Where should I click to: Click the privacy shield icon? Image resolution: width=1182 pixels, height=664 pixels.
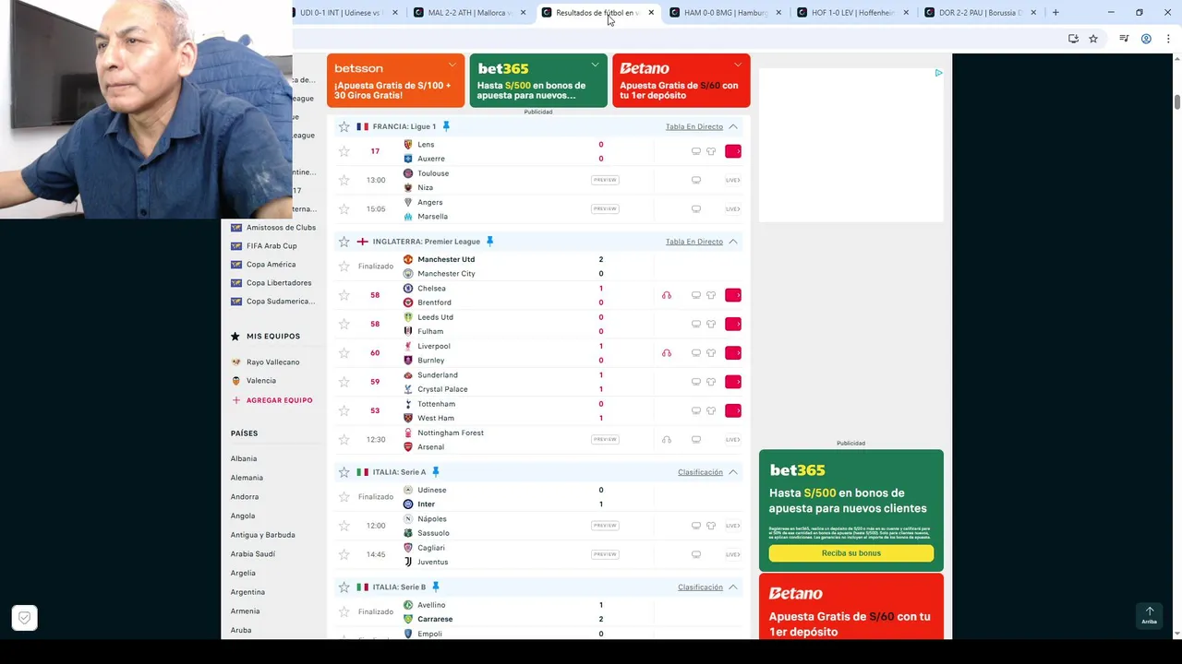(25, 618)
